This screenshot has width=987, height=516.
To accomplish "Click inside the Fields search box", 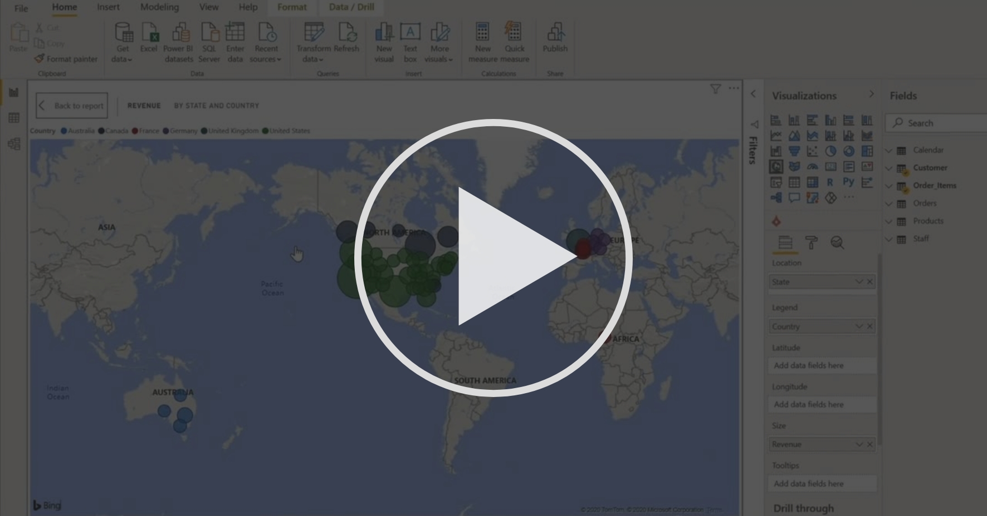I will click(935, 123).
